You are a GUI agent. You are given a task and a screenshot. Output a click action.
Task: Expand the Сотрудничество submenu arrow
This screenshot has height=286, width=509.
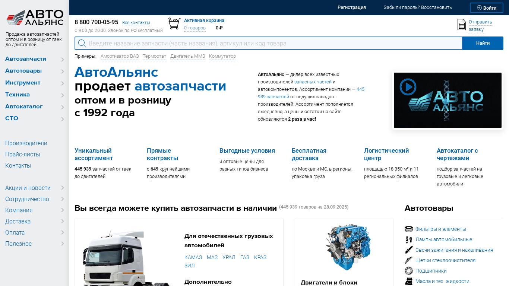click(63, 199)
